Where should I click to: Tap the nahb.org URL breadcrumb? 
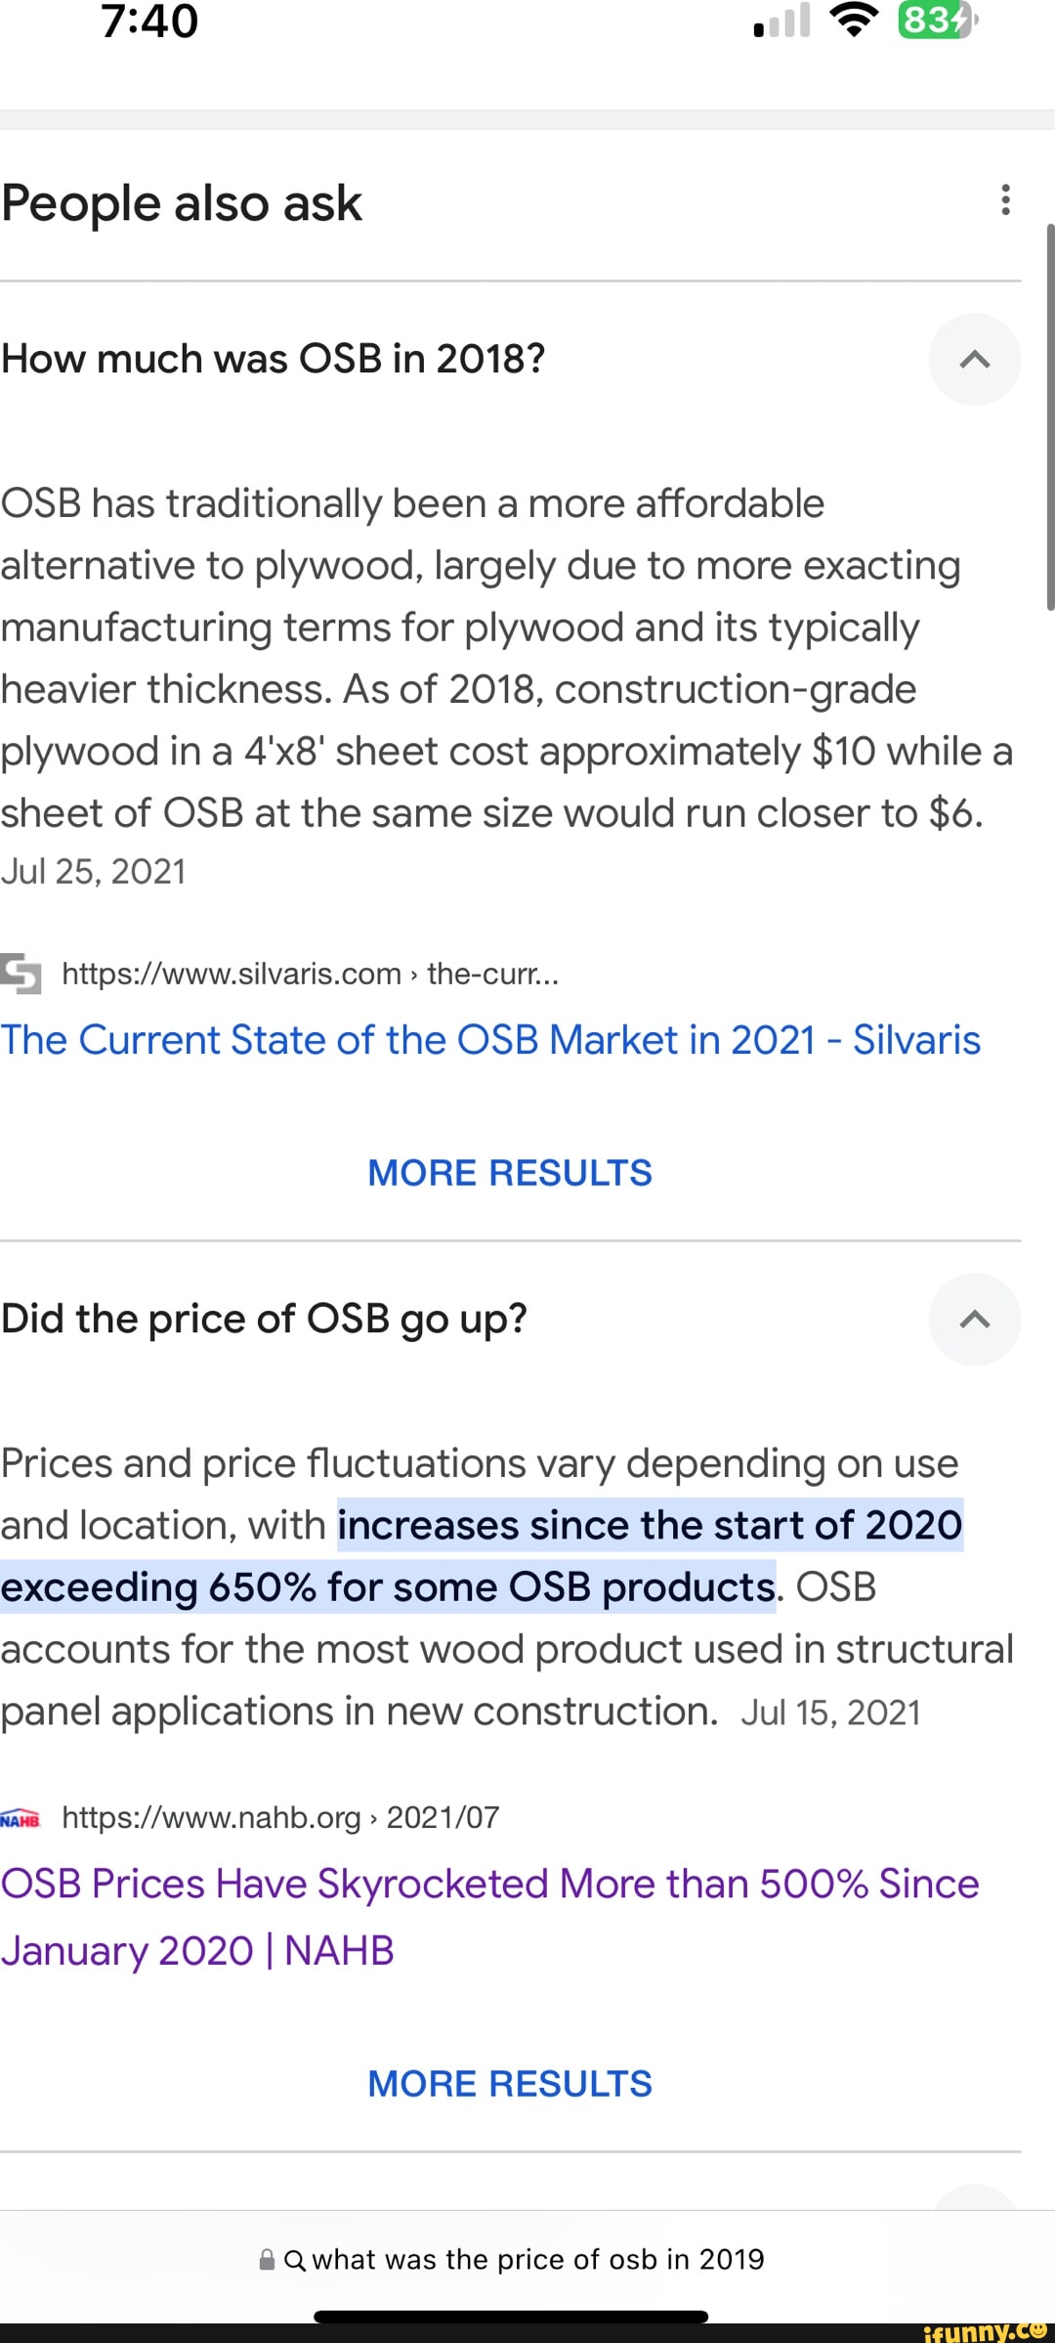pyautogui.click(x=280, y=1818)
